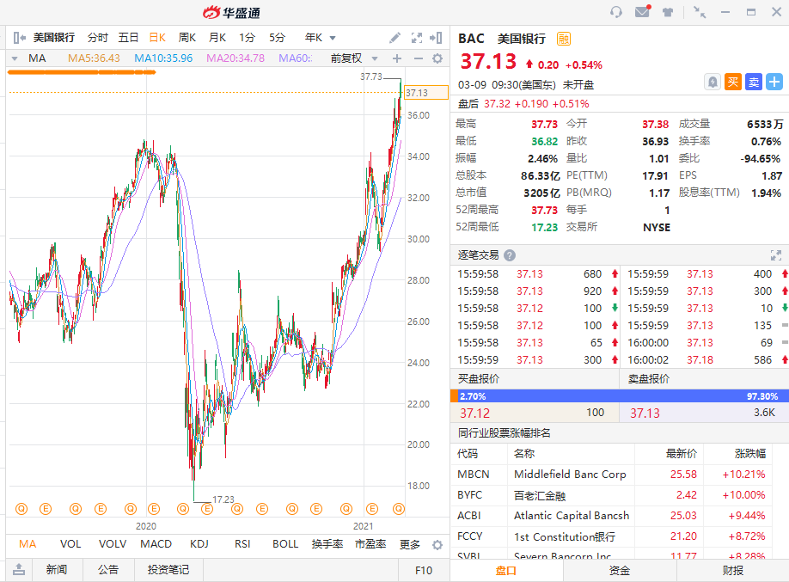Select the 换手率 indicator tab
The image size is (789, 582).
pos(327,544)
